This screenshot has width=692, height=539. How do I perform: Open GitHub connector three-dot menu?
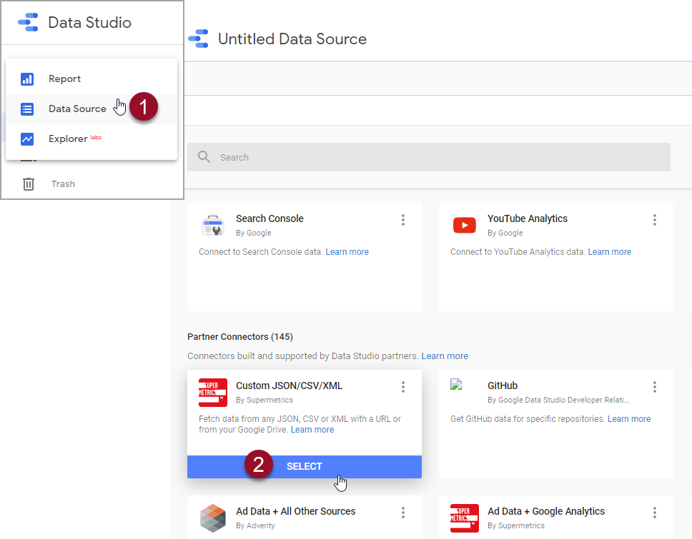654,387
